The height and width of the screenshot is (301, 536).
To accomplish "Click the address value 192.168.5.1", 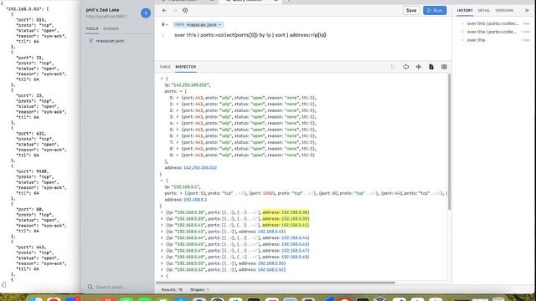I will 195,200.
